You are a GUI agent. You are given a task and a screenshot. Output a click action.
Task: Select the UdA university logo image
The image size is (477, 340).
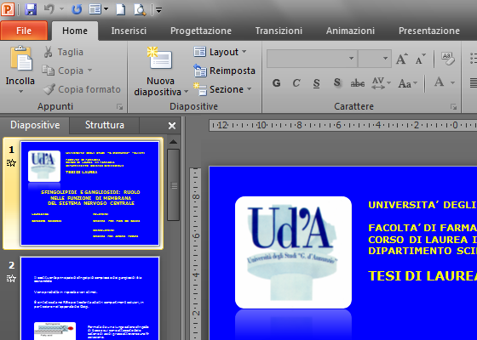[293, 252]
